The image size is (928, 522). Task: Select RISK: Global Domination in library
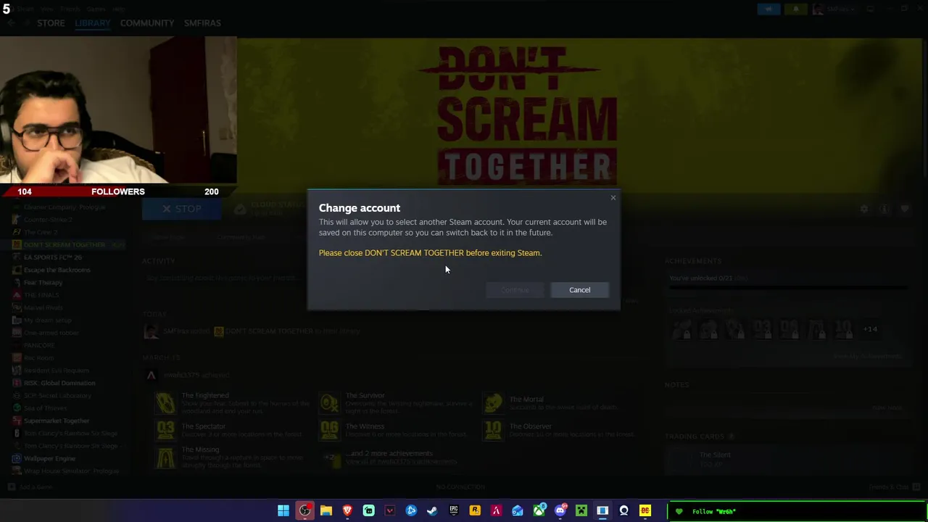pyautogui.click(x=59, y=383)
